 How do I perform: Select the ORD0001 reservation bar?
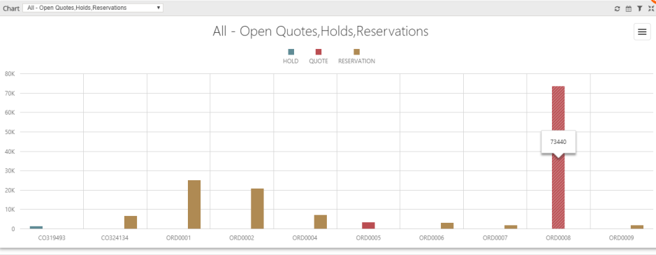[x=194, y=204]
